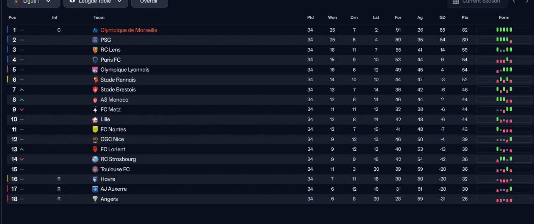Screen dimensions: 534x224
Task: Go to previous season arrow
Action: (514, 2)
